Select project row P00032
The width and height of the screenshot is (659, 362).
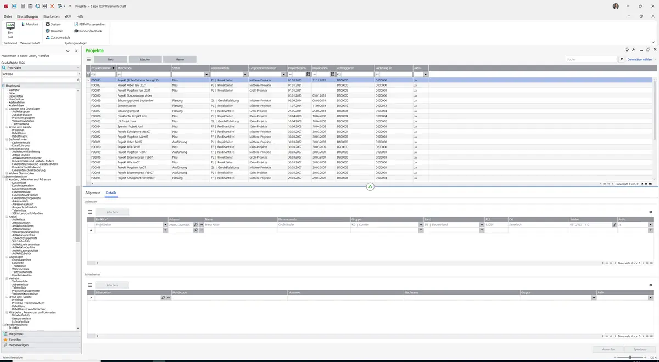click(x=370, y=85)
